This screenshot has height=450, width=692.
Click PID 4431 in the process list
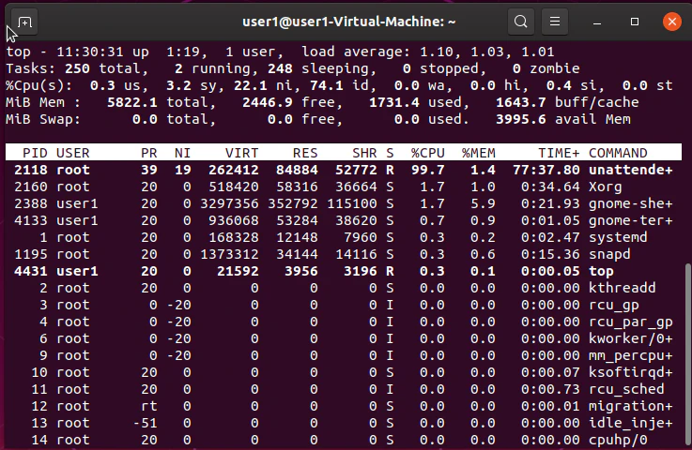tap(30, 271)
